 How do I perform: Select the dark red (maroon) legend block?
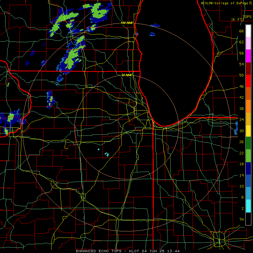(x=248, y=68)
